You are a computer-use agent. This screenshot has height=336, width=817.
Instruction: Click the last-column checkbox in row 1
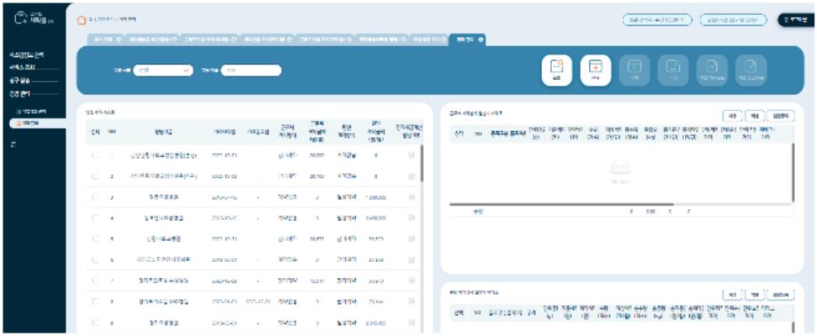coord(411,155)
